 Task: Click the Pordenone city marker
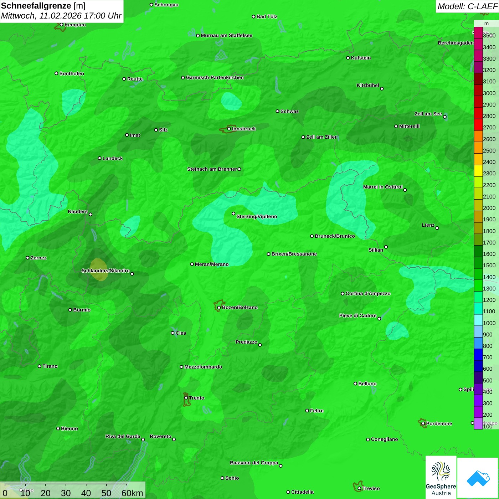(423, 424)
